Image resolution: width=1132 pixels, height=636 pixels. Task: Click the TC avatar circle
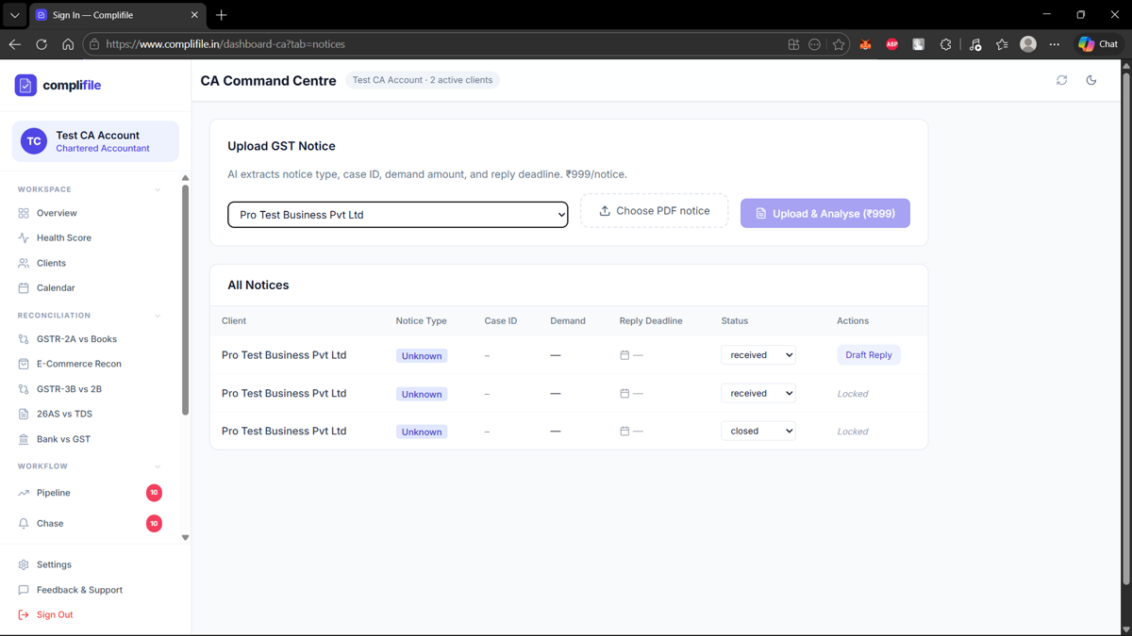[34, 141]
